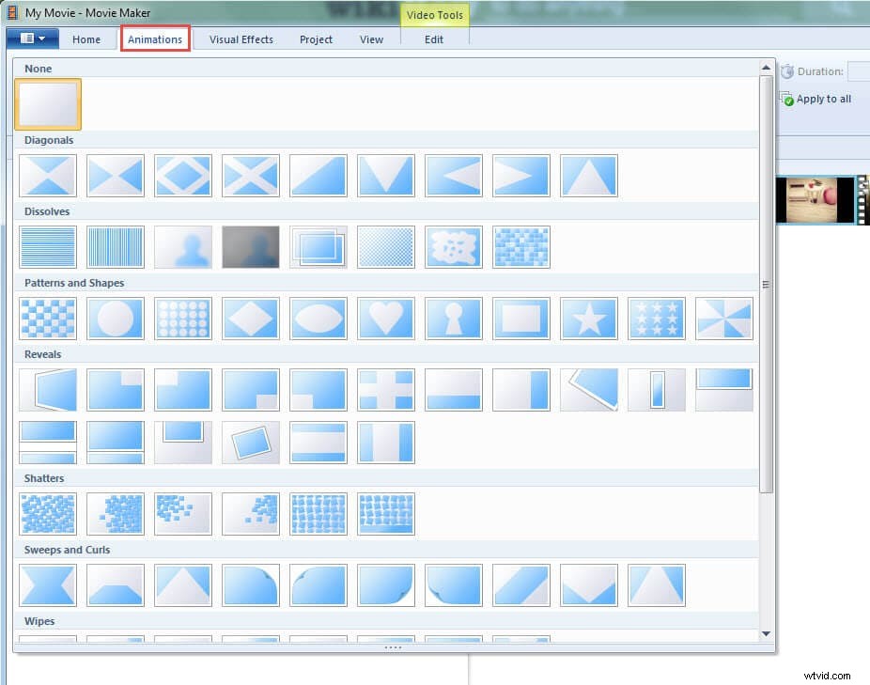Select the Checkerboard transition

click(48, 319)
